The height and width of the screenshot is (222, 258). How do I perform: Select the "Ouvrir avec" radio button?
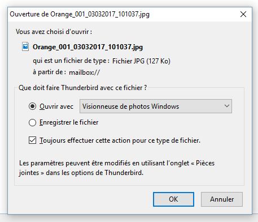32,106
